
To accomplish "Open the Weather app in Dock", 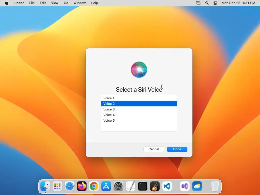I will pyautogui.click(x=197, y=186).
